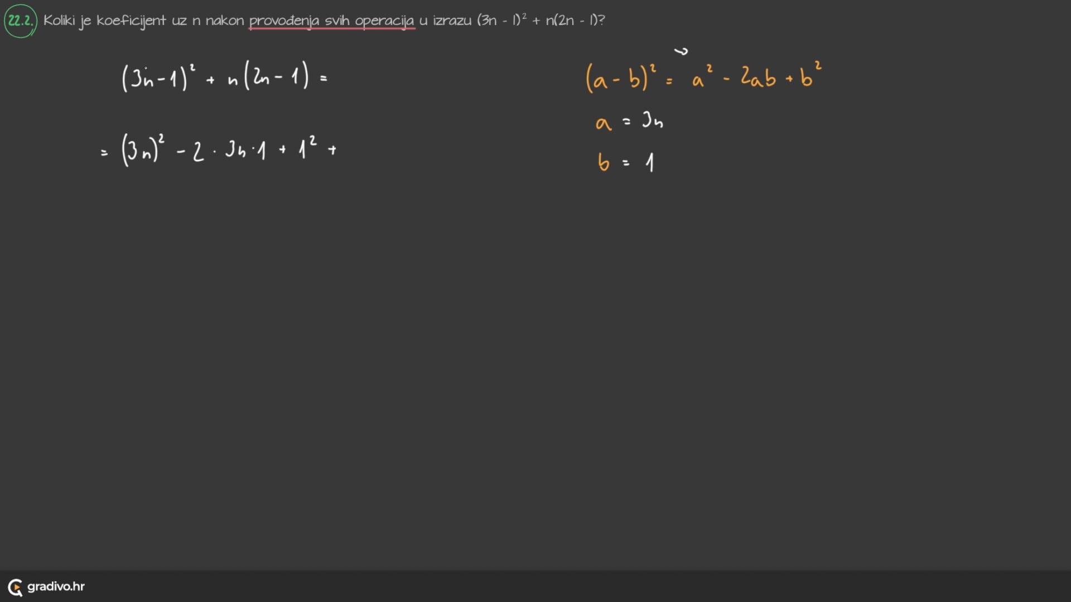Click the gradivo.hr brand text
Image resolution: width=1071 pixels, height=602 pixels.
coord(56,586)
